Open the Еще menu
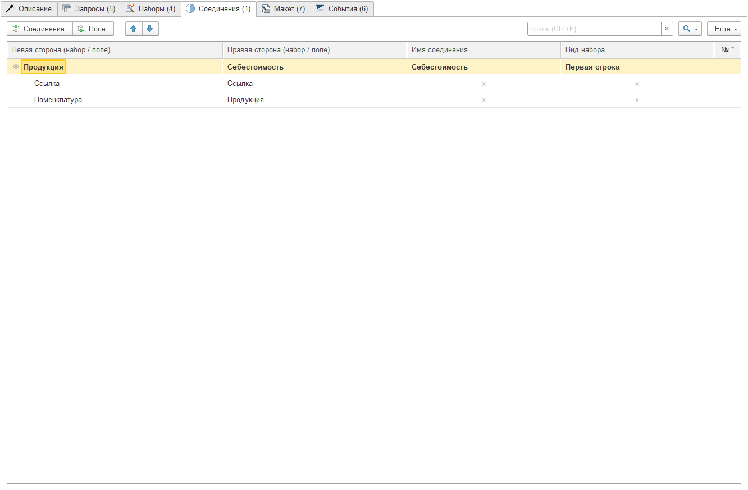748x490 pixels. 724,29
